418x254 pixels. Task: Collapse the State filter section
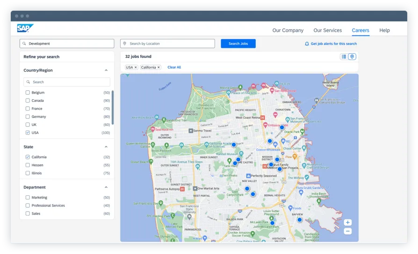pos(106,147)
